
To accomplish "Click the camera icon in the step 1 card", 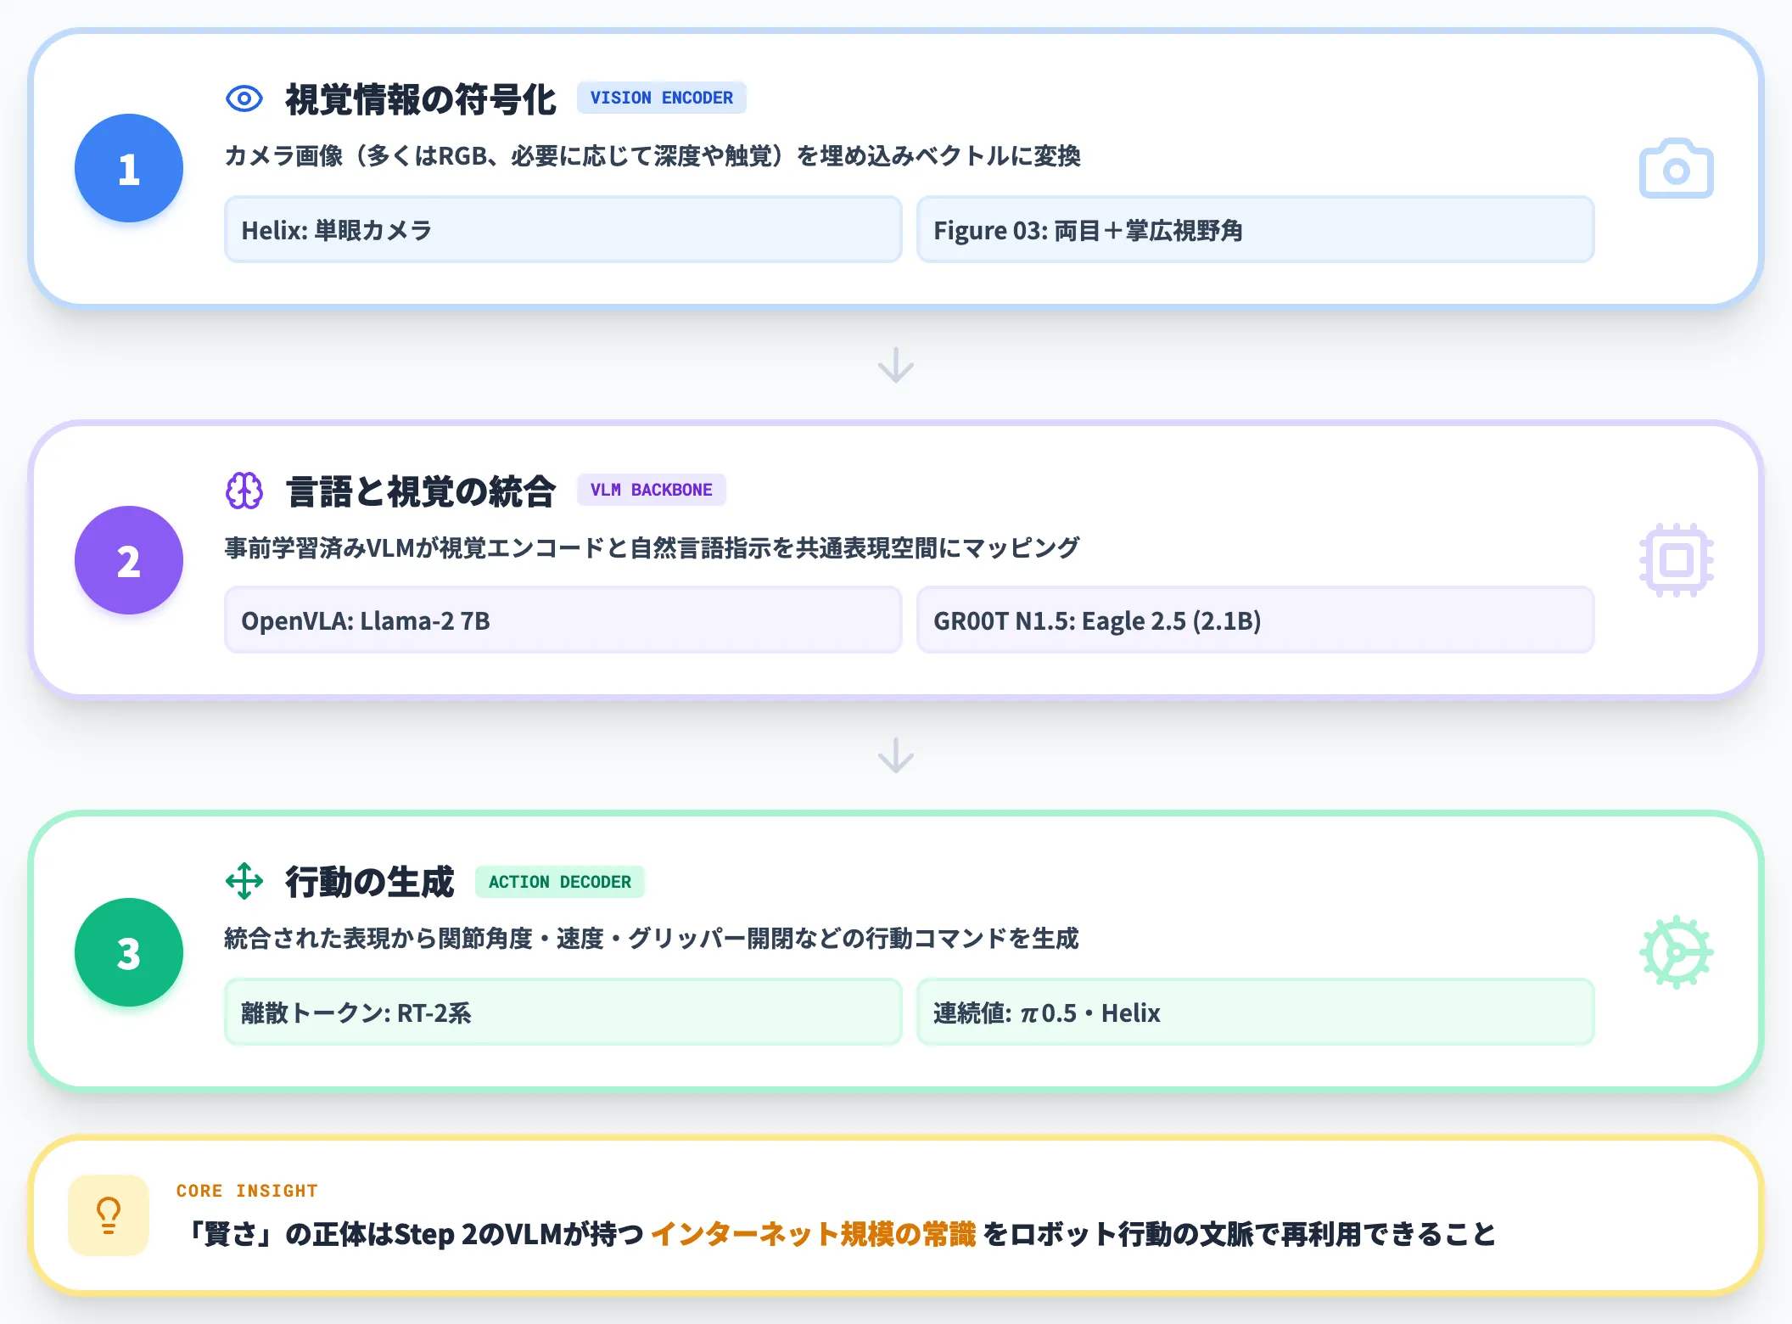I will (1677, 168).
